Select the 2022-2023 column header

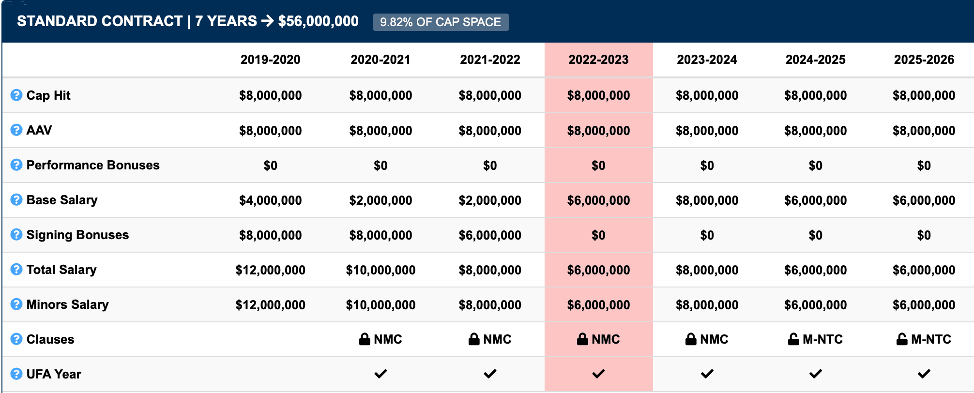coord(598,60)
